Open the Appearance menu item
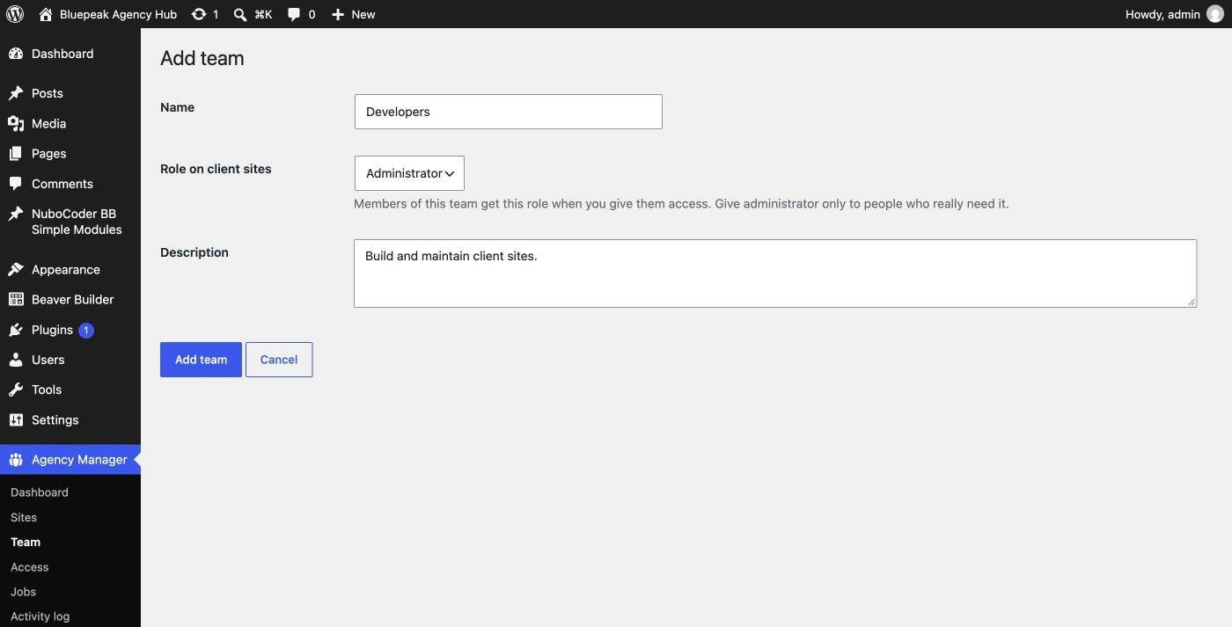 [66, 269]
